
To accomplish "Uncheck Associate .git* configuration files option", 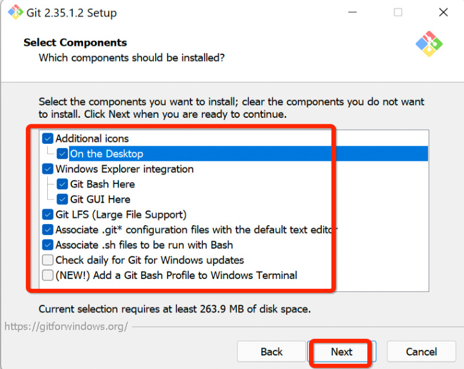I will [x=48, y=230].
